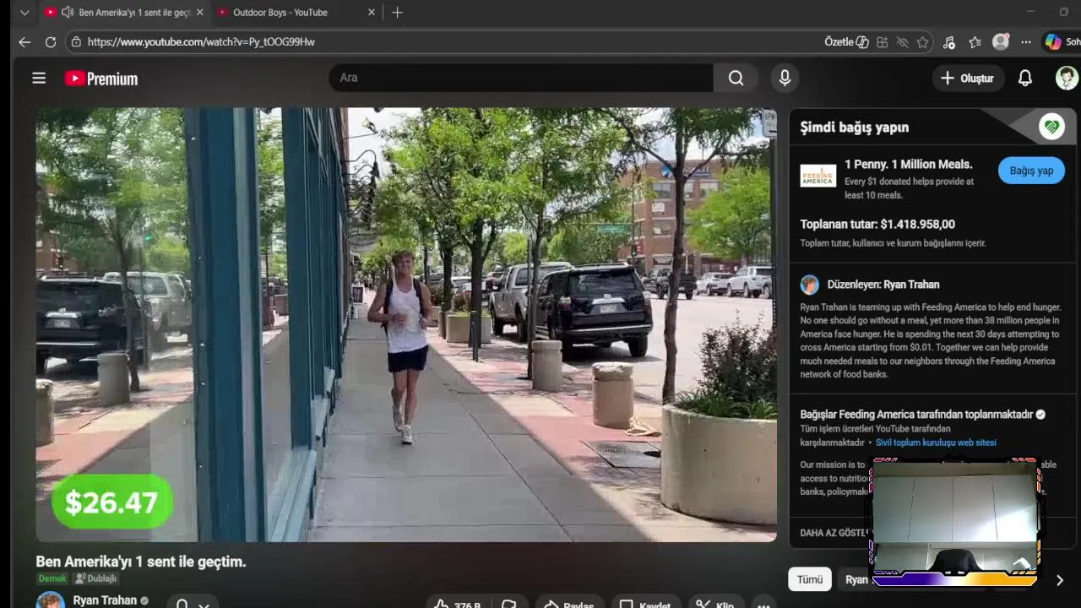
Task: Click the webcam overlay thumbnail
Action: pos(954,522)
